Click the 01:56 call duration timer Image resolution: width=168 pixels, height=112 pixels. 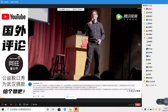pyautogui.click(x=132, y=105)
